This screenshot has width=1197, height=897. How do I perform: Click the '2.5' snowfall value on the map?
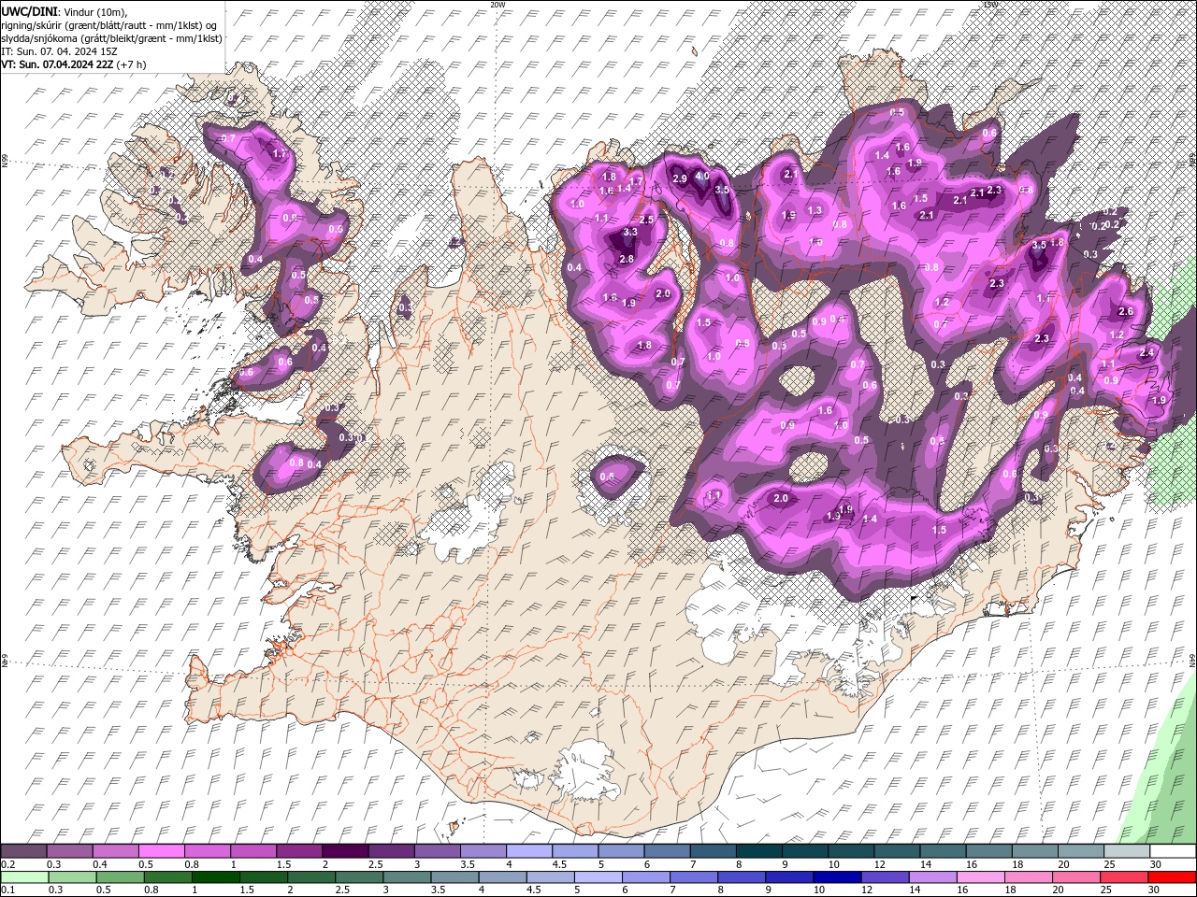pyautogui.click(x=646, y=219)
